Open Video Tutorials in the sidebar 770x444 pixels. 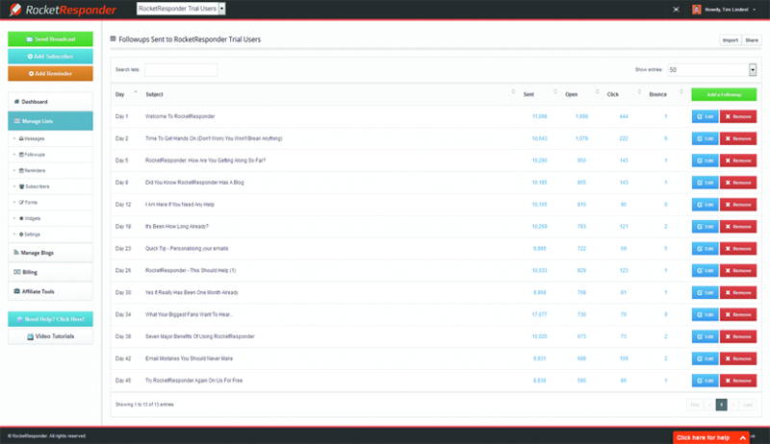tap(50, 336)
